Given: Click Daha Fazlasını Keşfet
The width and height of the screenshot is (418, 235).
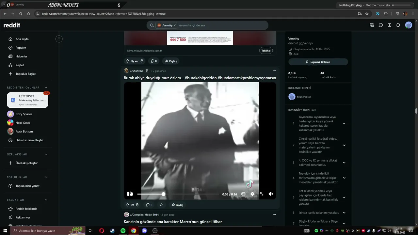Looking at the screenshot, I should pyautogui.click(x=29, y=140).
